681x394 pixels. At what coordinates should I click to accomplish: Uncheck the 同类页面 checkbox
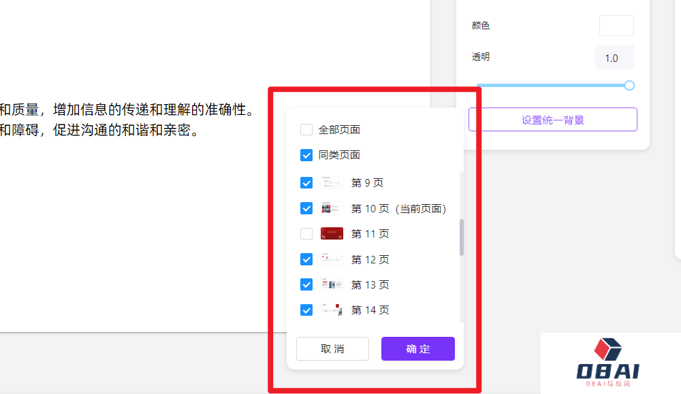tap(306, 155)
